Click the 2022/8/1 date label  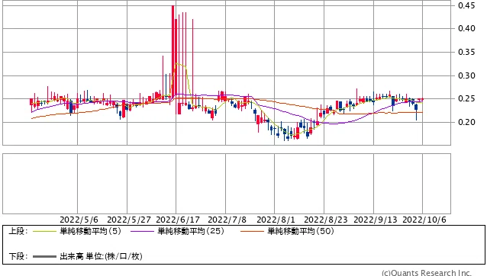tap(276, 220)
